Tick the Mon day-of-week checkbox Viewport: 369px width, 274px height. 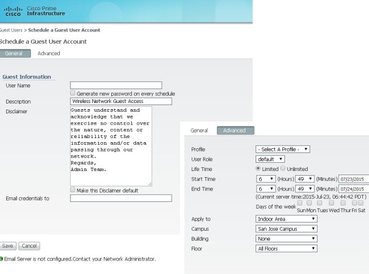(309, 203)
